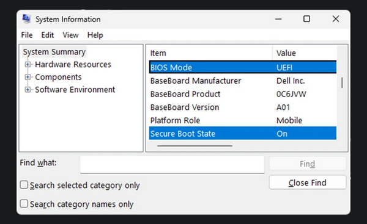This screenshot has height=224, width=367.
Task: Click the Find button
Action: tap(307, 164)
